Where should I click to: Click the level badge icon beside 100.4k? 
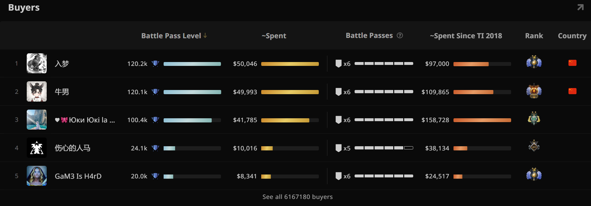(156, 120)
